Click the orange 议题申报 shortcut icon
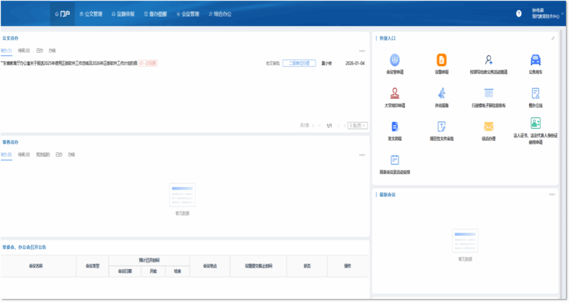This screenshot has width=569, height=302. pos(441,59)
